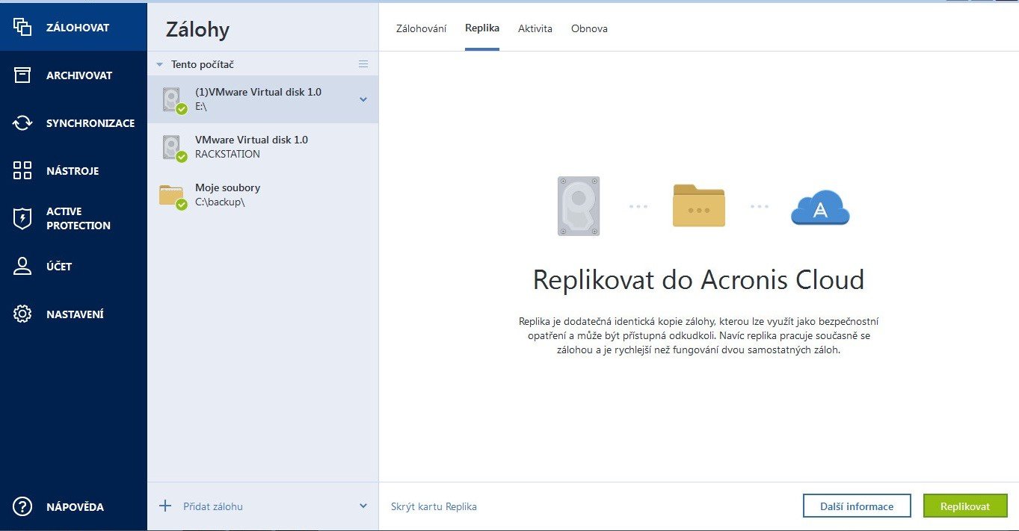Screen dimensions: 1019x531
Task: Click the Další informace button
Action: tap(857, 506)
